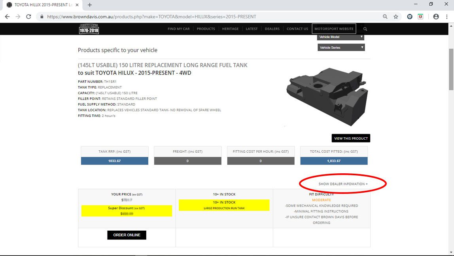Click the MODERATE fit difficulty label
Viewport: 454px width, 256px height.
click(x=322, y=200)
